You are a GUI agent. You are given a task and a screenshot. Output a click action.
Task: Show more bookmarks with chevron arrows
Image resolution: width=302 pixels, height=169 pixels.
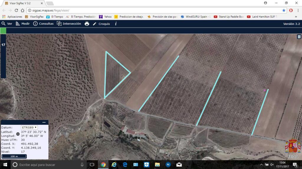[x=296, y=17]
